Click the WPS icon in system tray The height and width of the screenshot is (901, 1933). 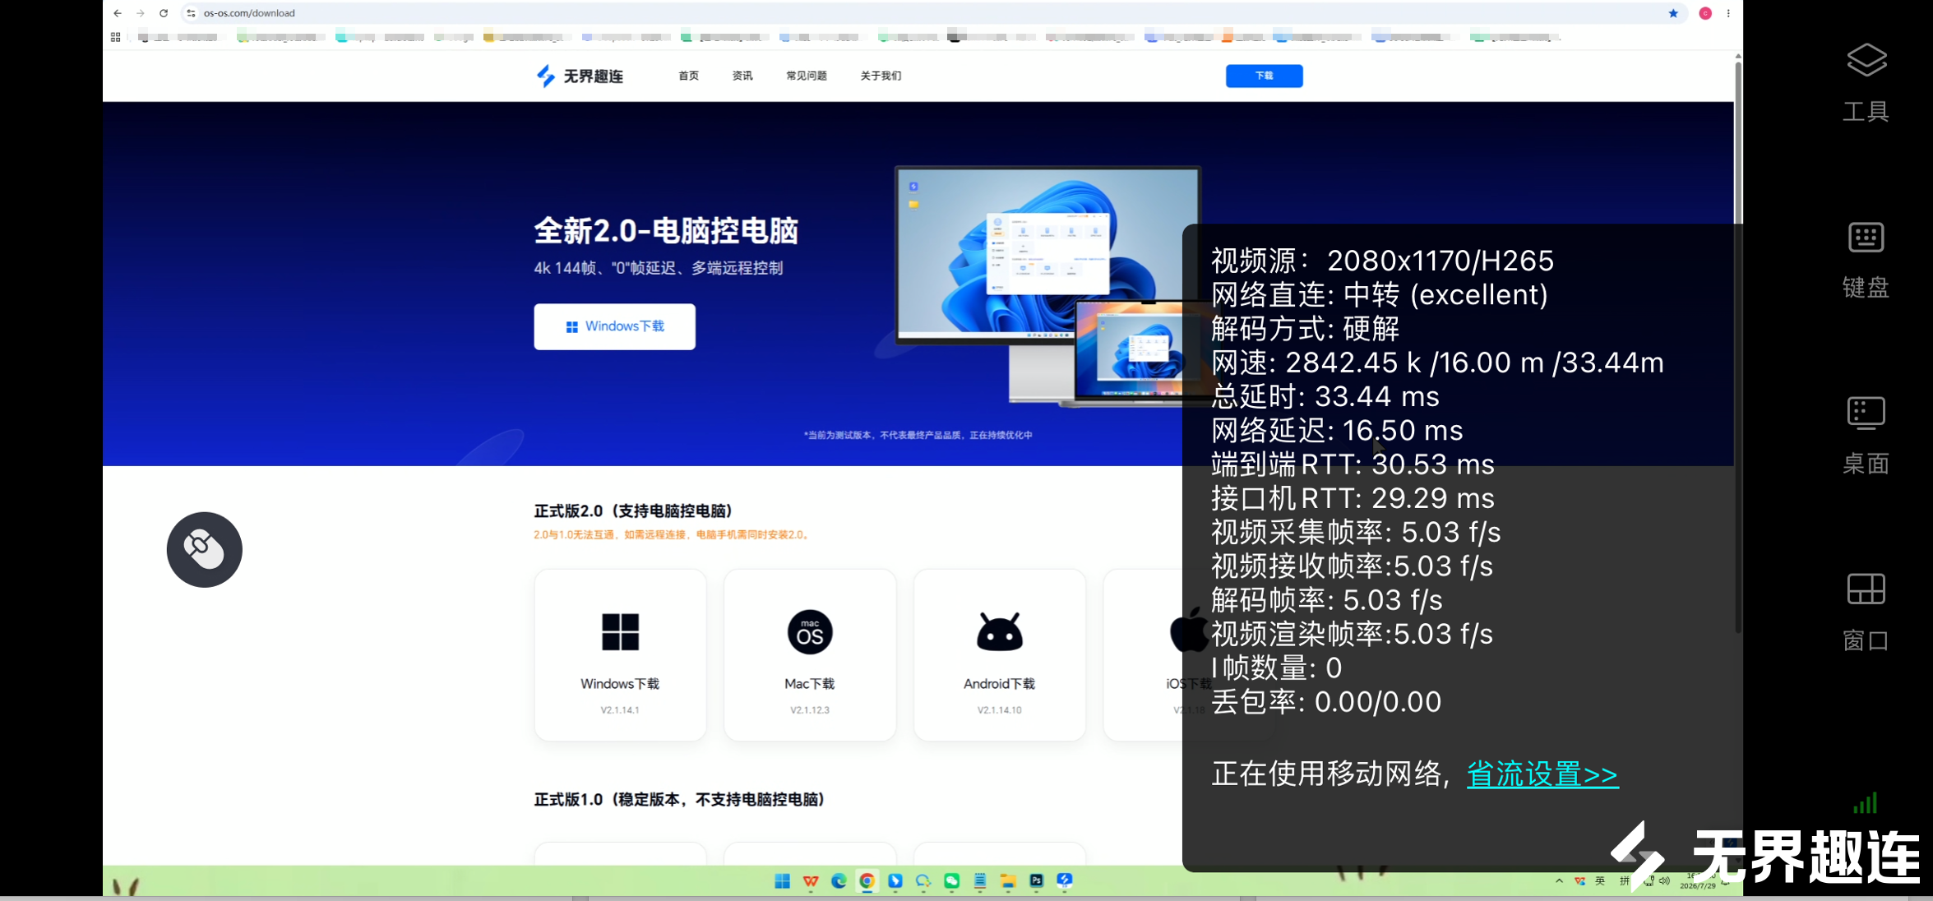1579,881
